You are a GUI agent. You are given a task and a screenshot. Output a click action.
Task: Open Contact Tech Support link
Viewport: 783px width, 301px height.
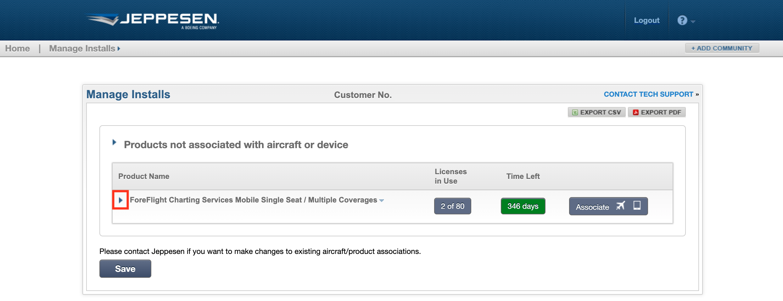pos(648,94)
